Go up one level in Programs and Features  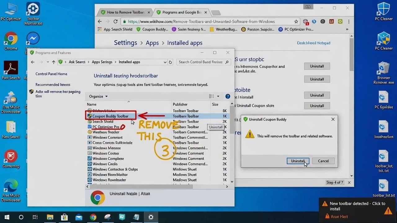click(54, 62)
